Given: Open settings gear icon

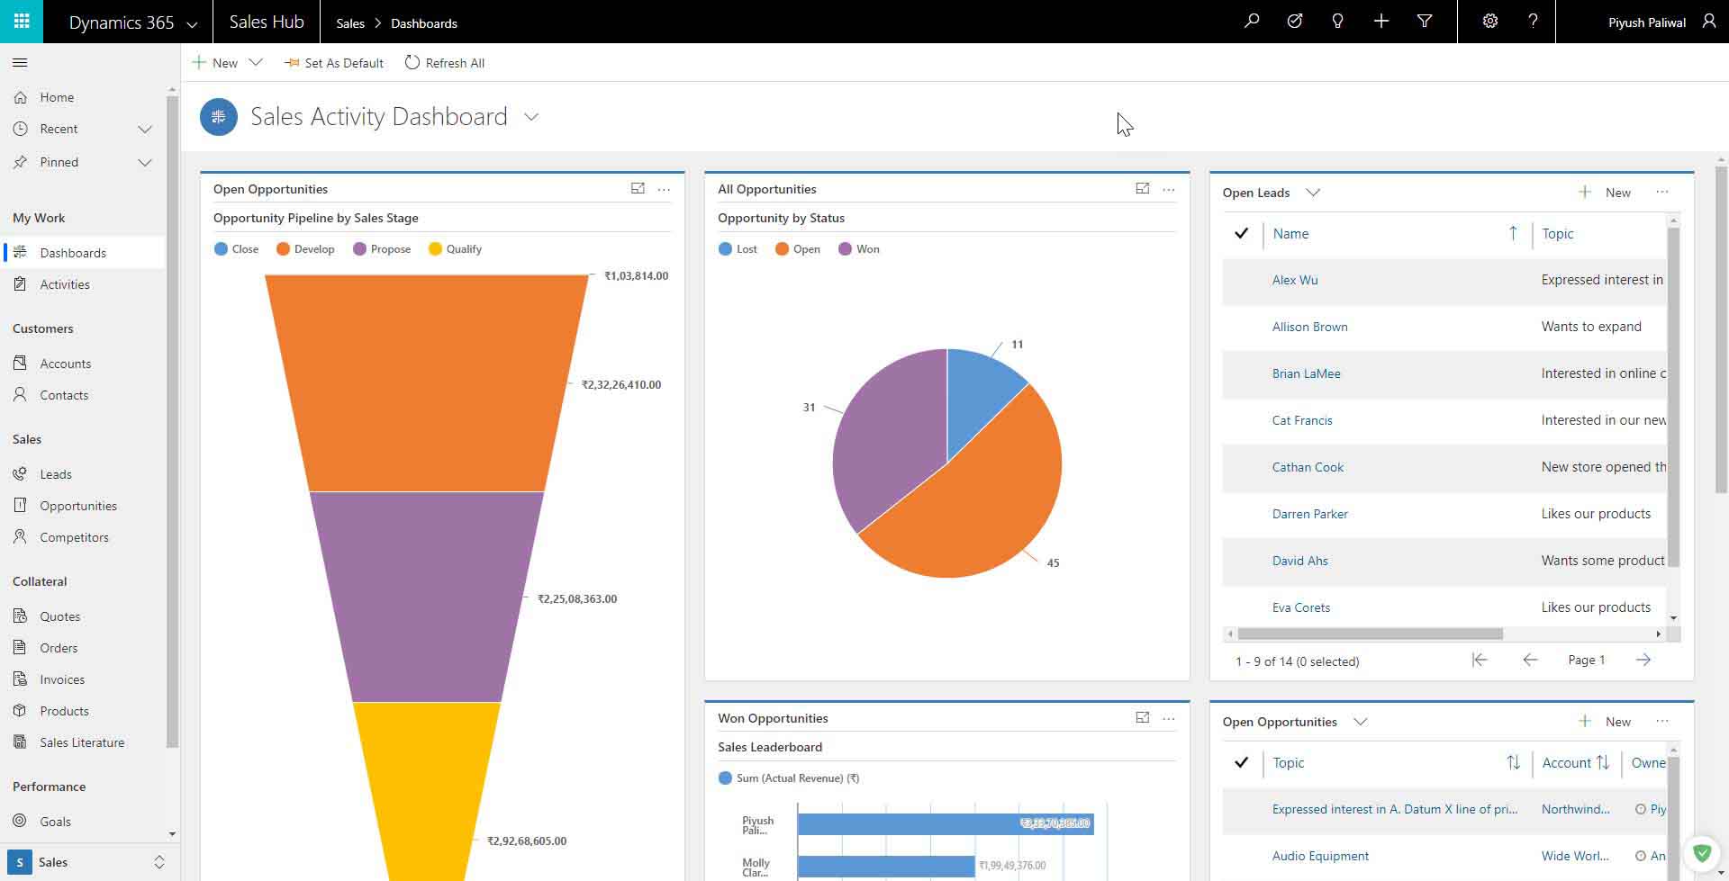Looking at the screenshot, I should pos(1490,21).
